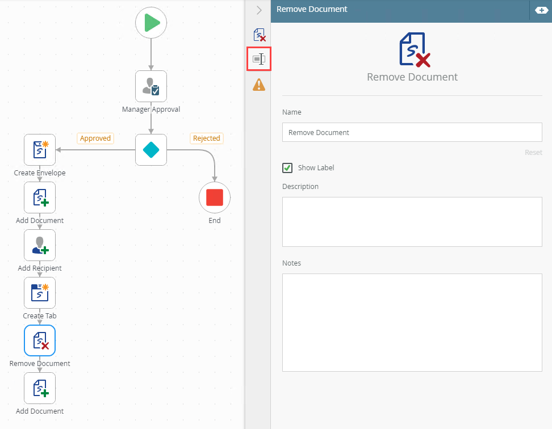Select the Create Envelope step
This screenshot has height=429, width=552.
[40, 150]
